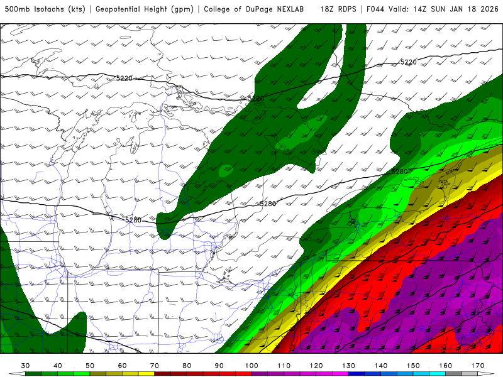Click the legend value 150
This screenshot has height=377, width=503.
[x=413, y=366]
